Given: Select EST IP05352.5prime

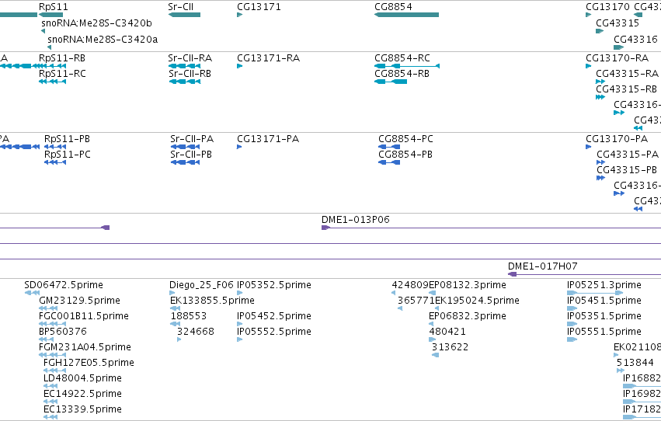Looking at the screenshot, I should point(274,285).
